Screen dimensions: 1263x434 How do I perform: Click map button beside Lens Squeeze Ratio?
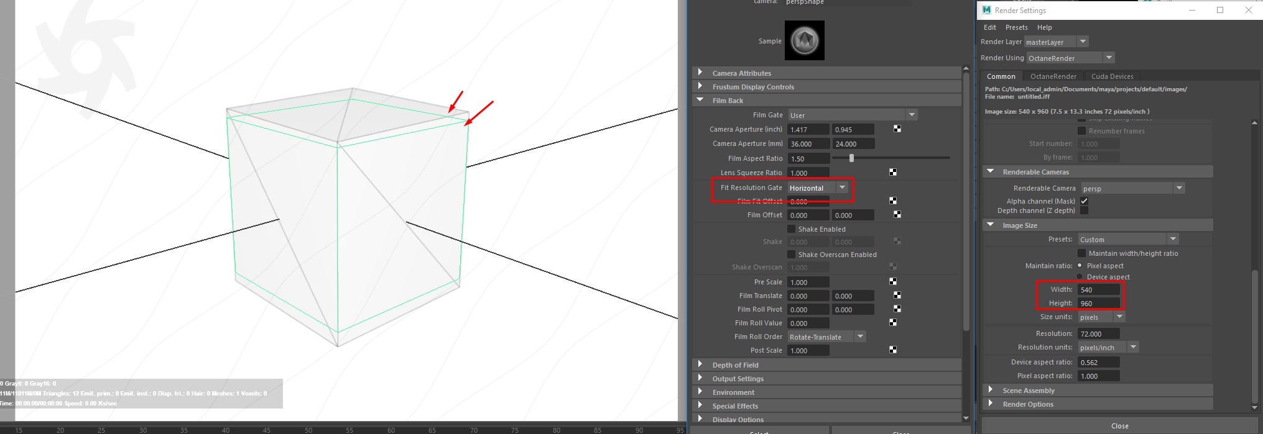(893, 172)
